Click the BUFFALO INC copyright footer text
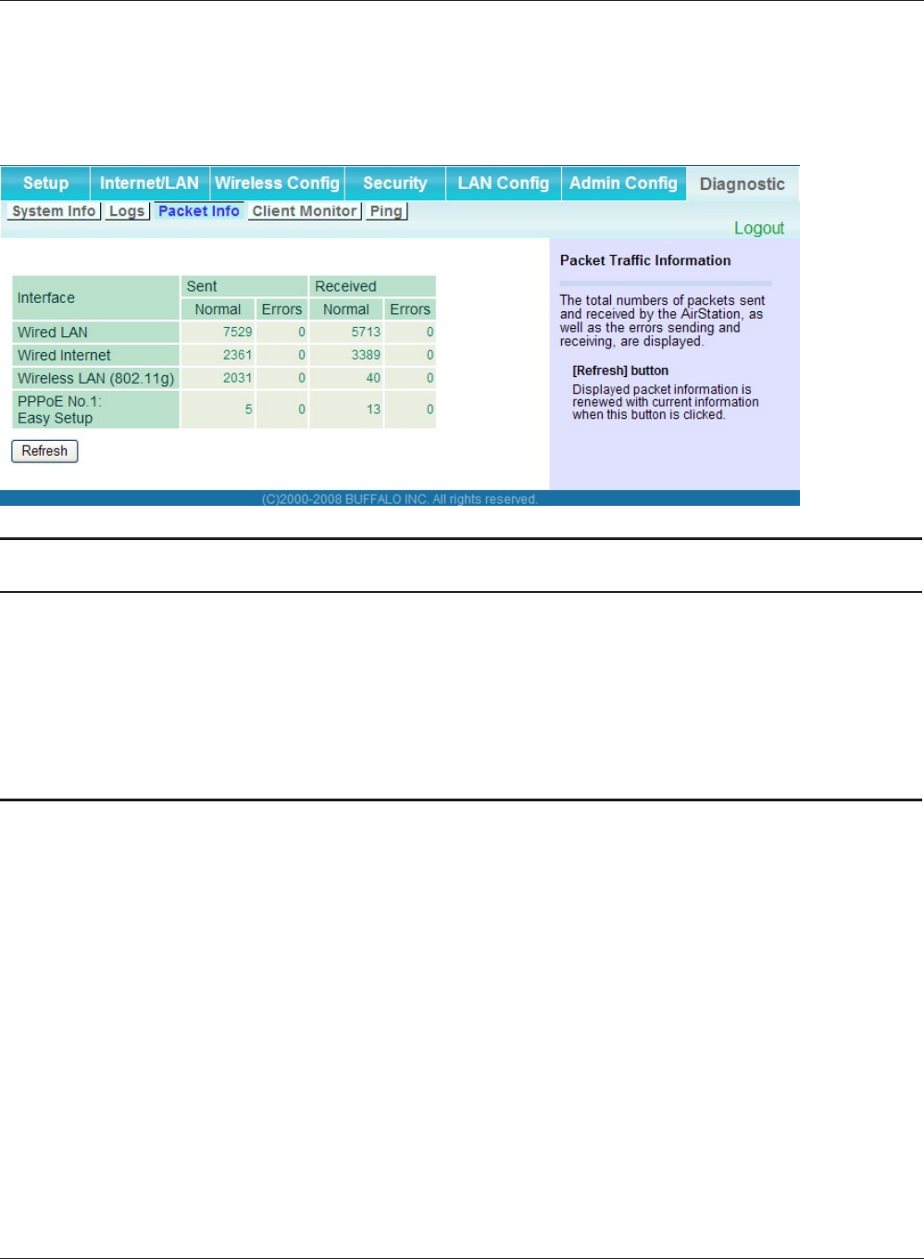The width and height of the screenshot is (924, 1259). click(399, 499)
